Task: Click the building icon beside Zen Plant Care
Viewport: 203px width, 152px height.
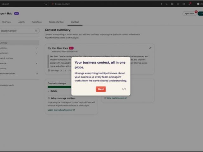Action: (49, 48)
